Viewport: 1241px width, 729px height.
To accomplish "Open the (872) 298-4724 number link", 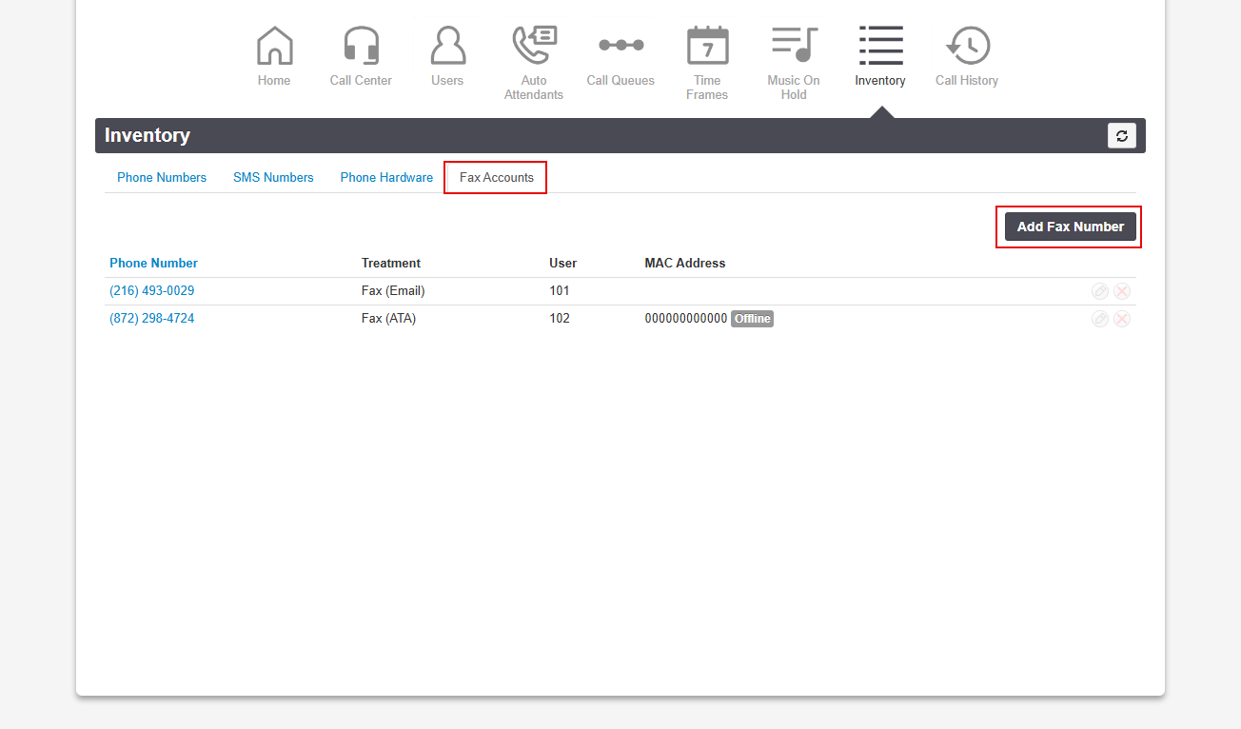I will pos(152,319).
